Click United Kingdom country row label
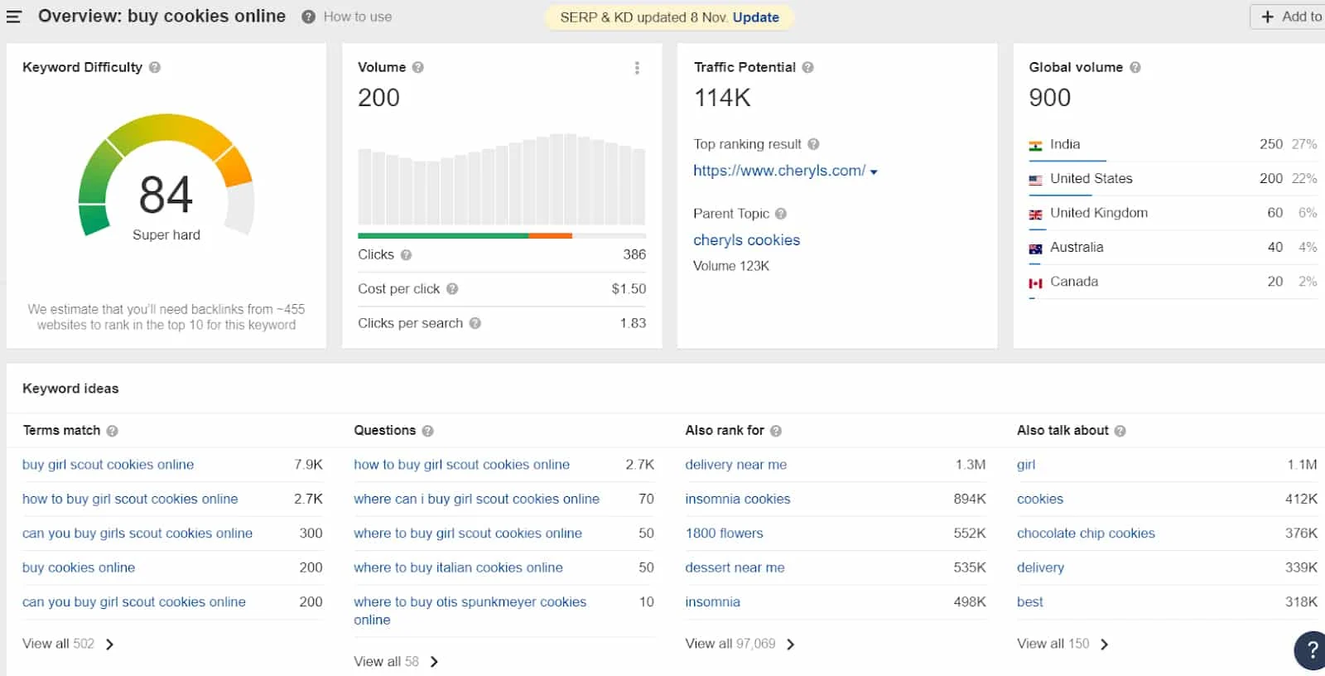 coord(1099,213)
